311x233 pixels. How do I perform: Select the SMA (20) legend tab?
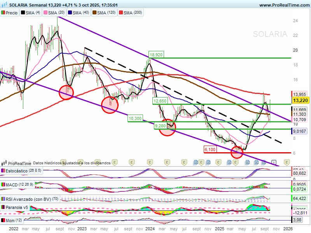[55, 13]
